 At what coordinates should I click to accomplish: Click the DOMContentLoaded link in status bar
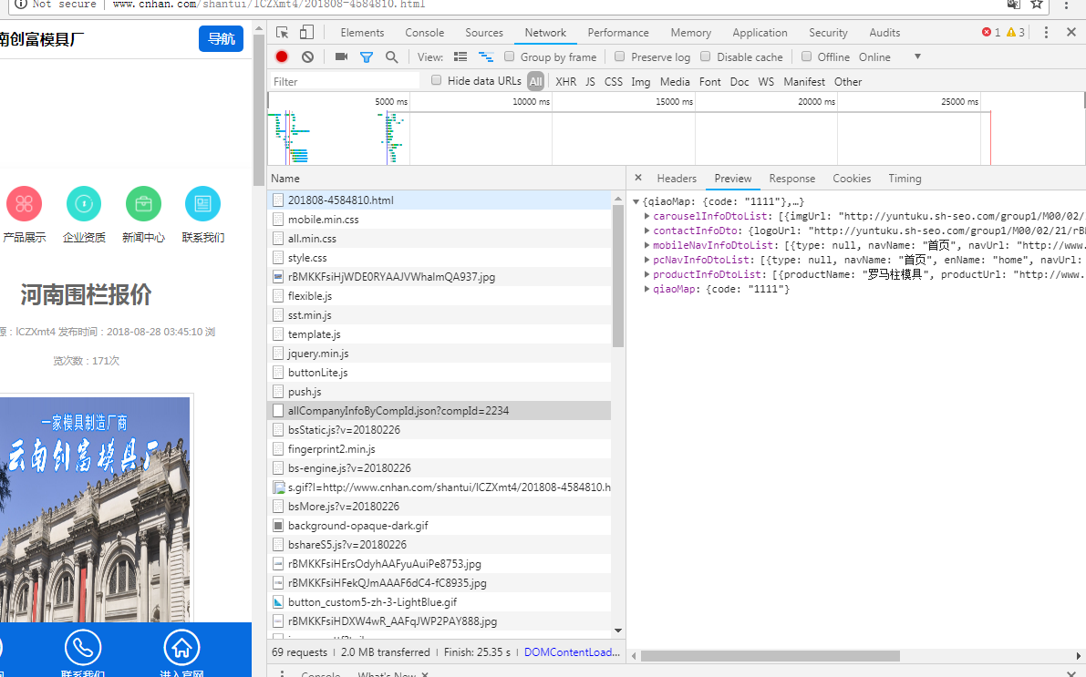572,652
